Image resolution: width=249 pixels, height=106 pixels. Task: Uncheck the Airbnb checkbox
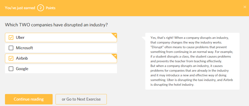(x=11, y=58)
